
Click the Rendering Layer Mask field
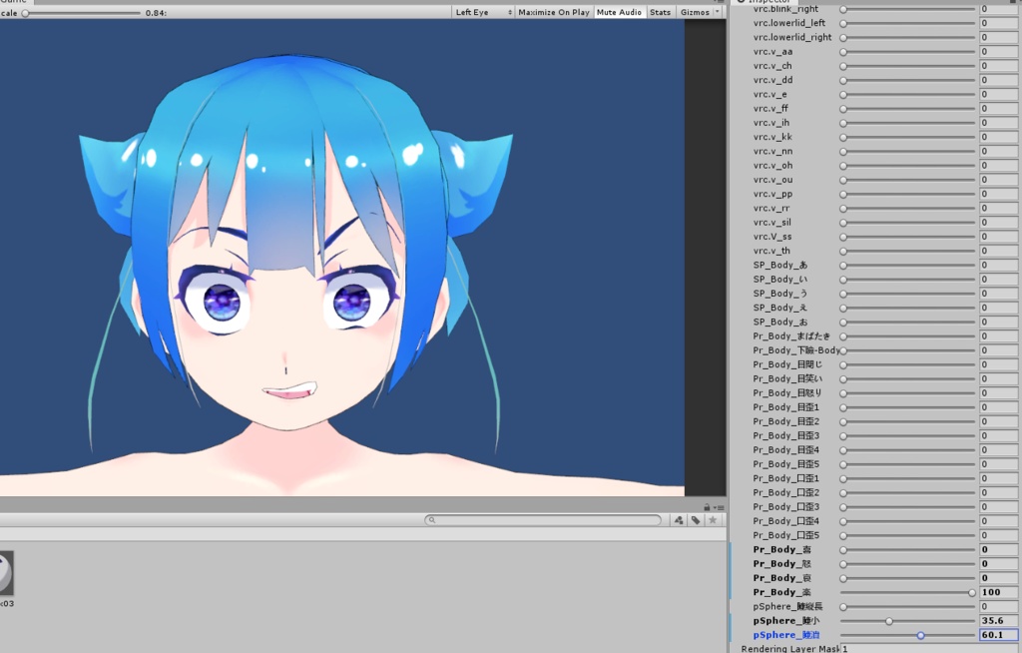[931, 649]
